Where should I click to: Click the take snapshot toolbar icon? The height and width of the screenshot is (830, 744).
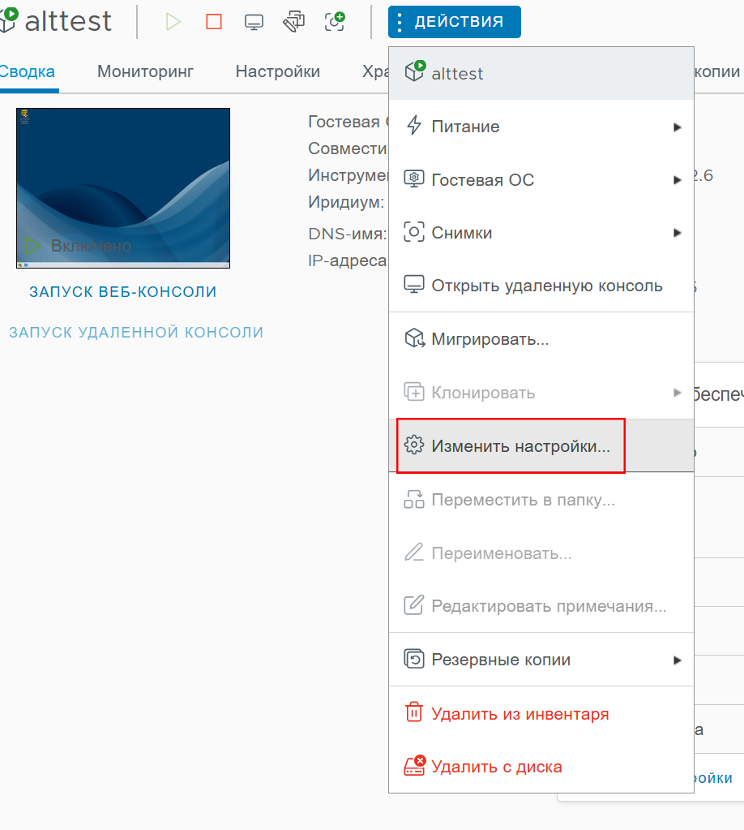point(335,22)
